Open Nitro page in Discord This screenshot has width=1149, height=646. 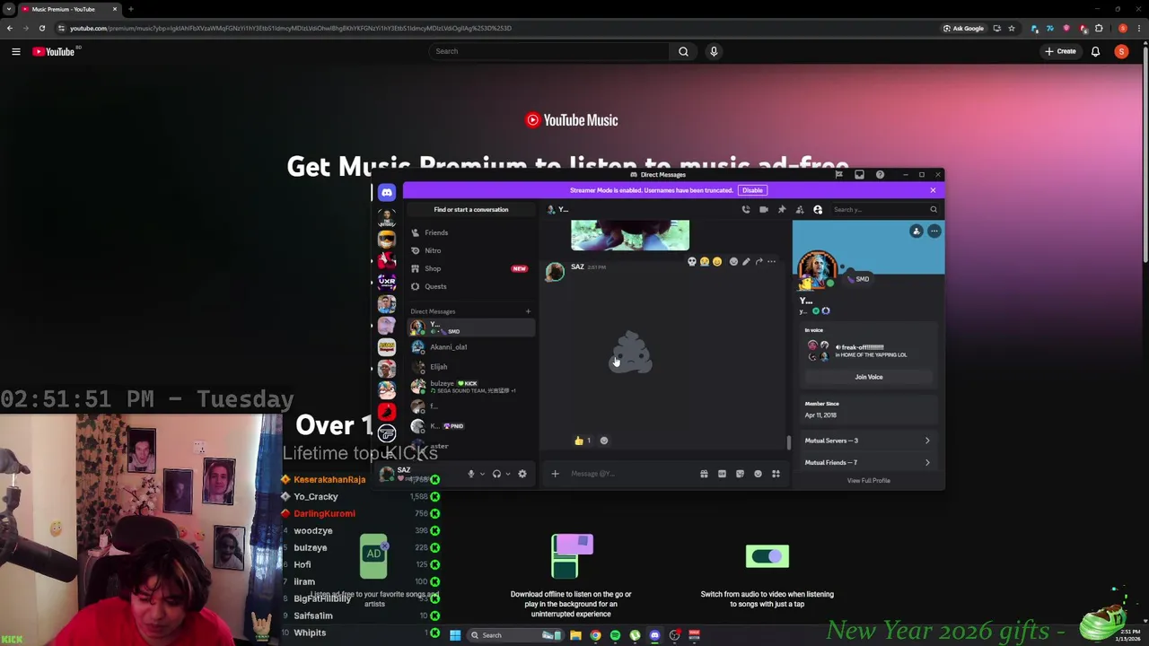pos(470,250)
